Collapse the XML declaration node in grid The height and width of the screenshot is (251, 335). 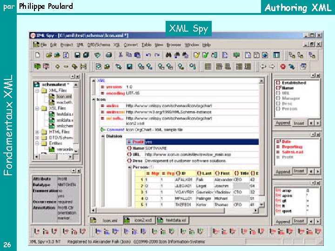94,81
